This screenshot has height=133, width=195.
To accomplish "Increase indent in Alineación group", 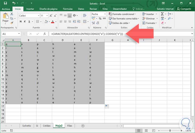I will (79, 22).
